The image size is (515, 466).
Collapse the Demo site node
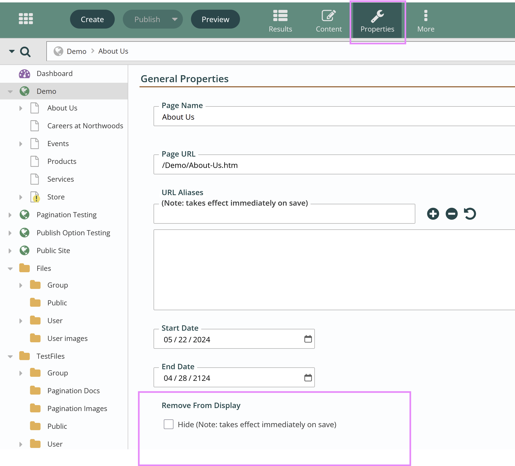[10, 92]
